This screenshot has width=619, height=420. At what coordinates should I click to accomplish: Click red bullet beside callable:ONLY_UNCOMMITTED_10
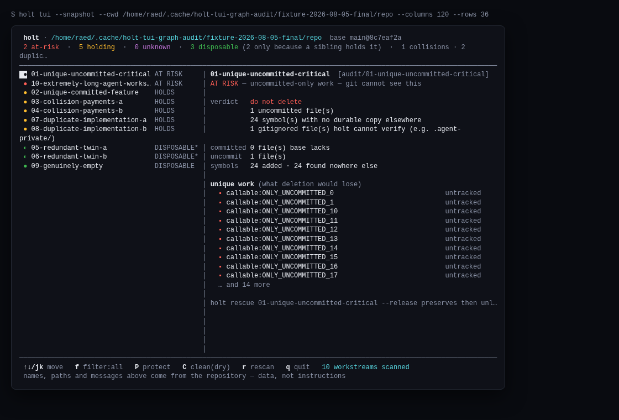pos(221,212)
